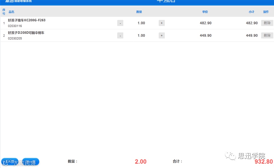Go to previous page with 上一页 button

click(x=10, y=162)
